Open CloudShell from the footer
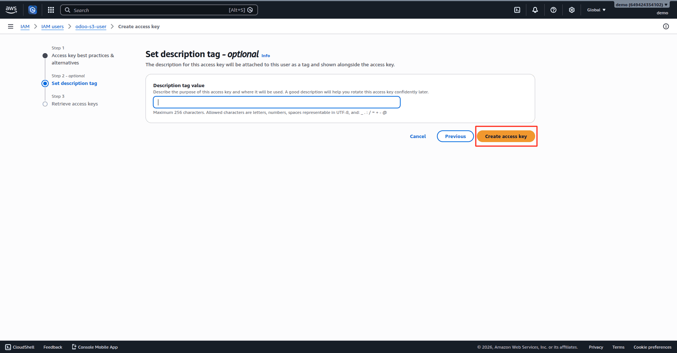677x353 pixels. (x=20, y=347)
